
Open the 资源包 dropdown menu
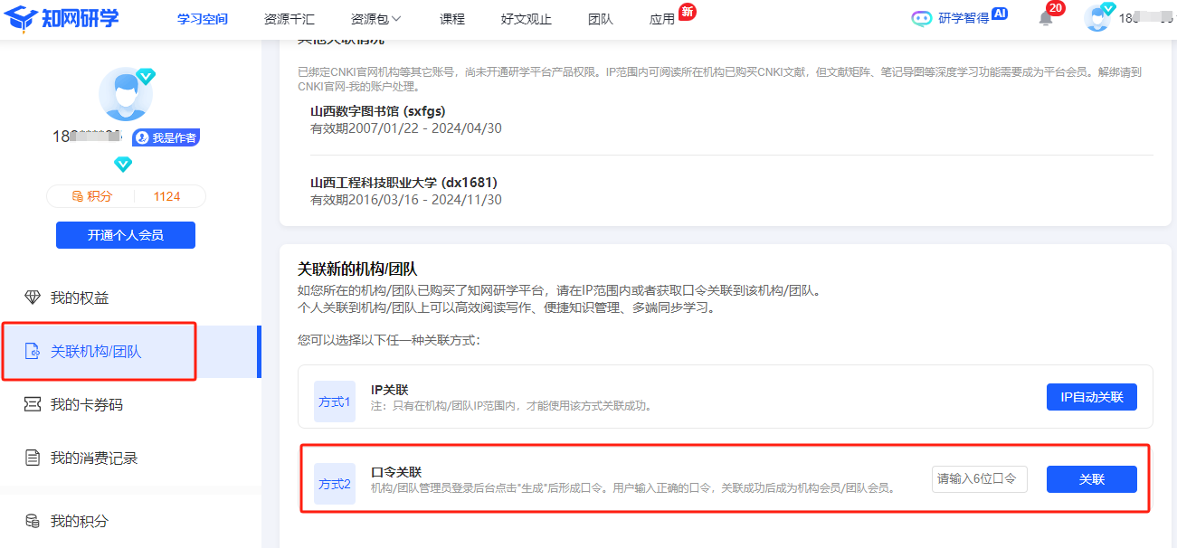tap(375, 19)
